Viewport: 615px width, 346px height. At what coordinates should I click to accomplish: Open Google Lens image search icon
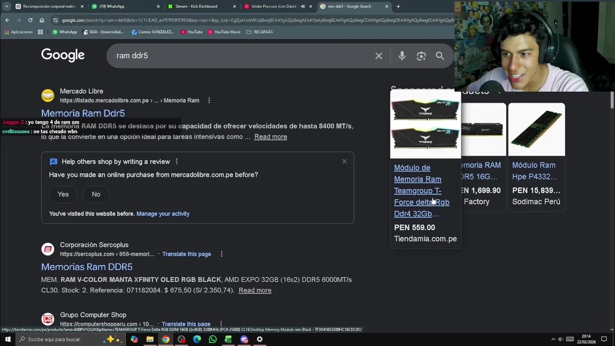tap(421, 56)
